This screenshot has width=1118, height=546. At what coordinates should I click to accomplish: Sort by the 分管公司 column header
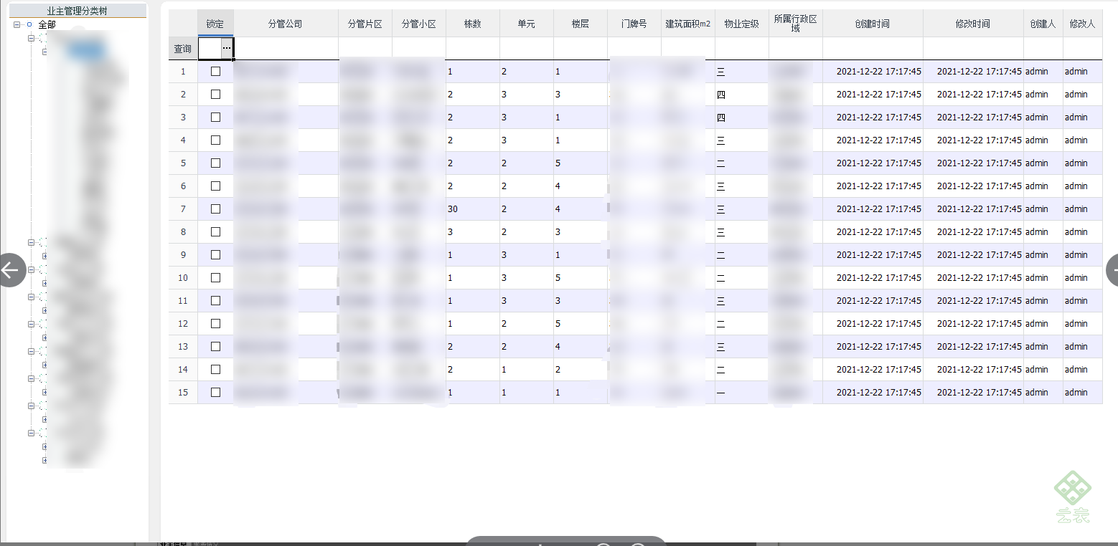point(286,24)
